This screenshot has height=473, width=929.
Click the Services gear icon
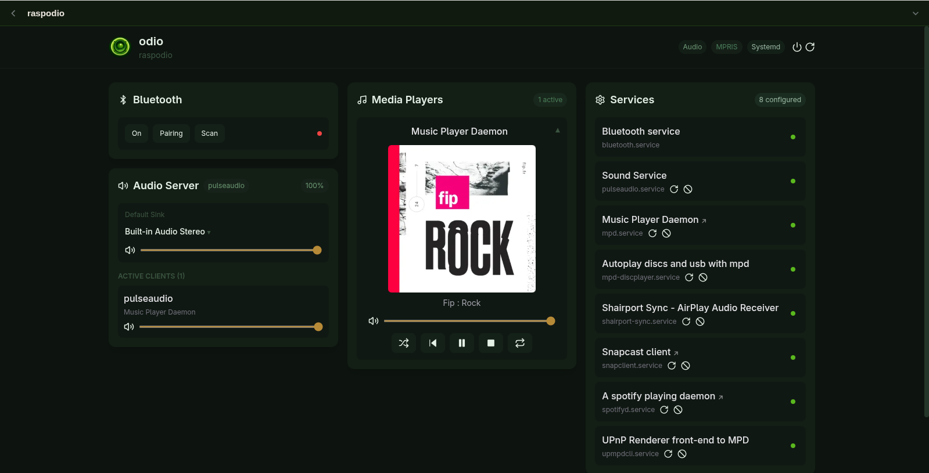pos(600,100)
